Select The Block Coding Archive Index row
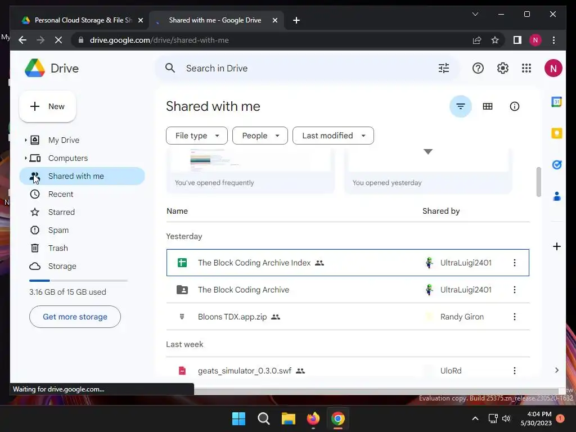 (348, 263)
